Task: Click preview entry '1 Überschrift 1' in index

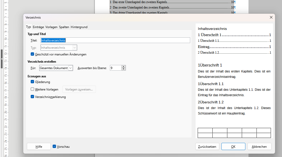Action: click(234, 35)
